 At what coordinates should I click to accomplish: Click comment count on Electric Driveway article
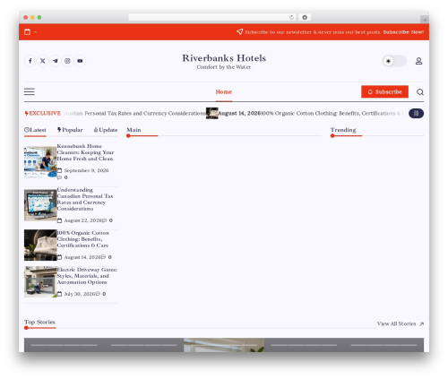tap(100, 294)
